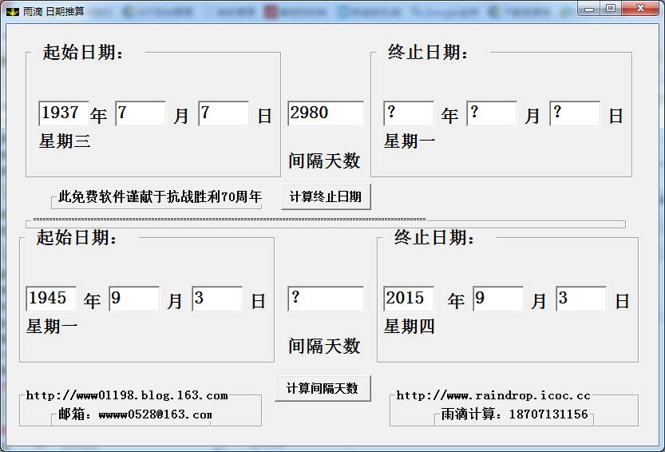This screenshot has height=452, width=665.
Task: Click the 2980 interval days field
Action: (326, 113)
